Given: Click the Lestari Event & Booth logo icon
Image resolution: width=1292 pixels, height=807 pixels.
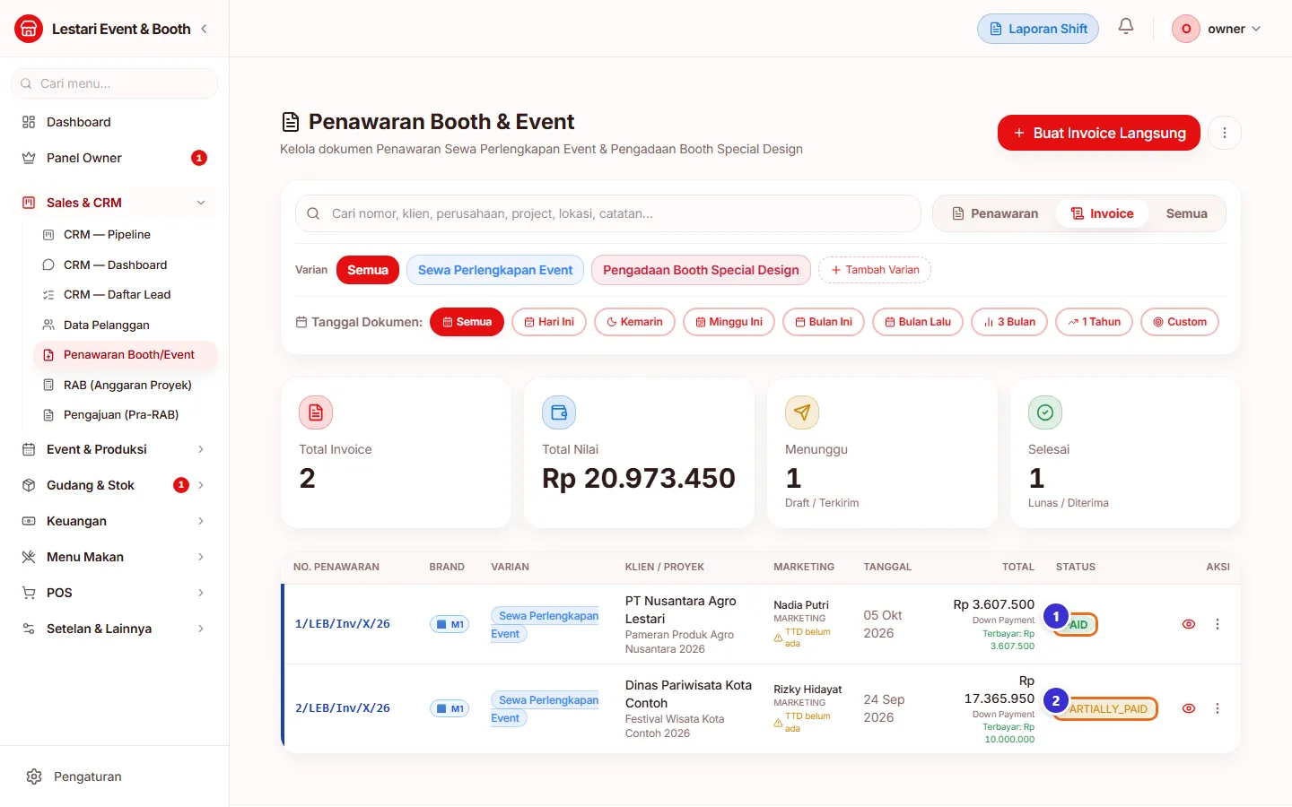Looking at the screenshot, I should pos(29,29).
